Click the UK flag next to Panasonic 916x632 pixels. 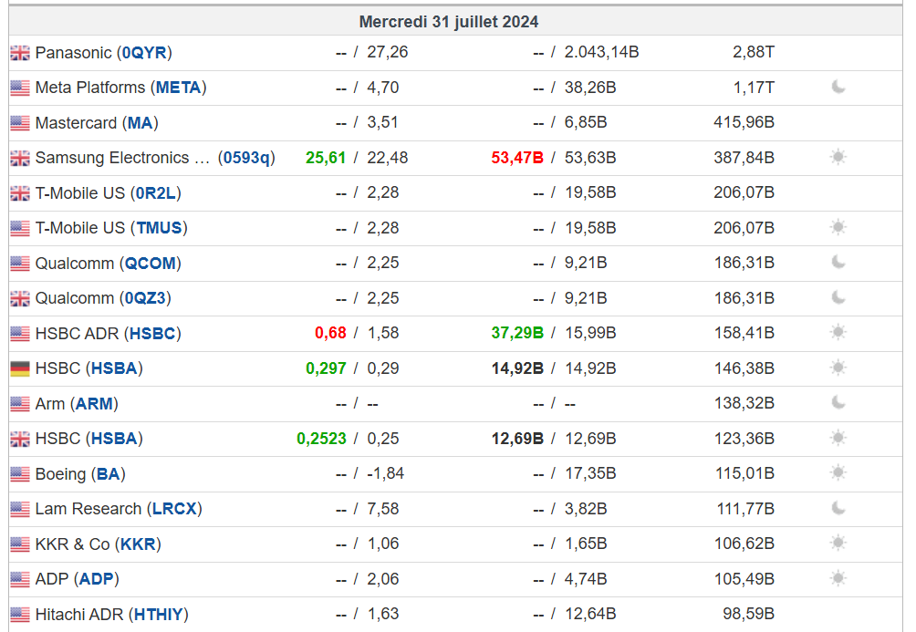click(20, 53)
